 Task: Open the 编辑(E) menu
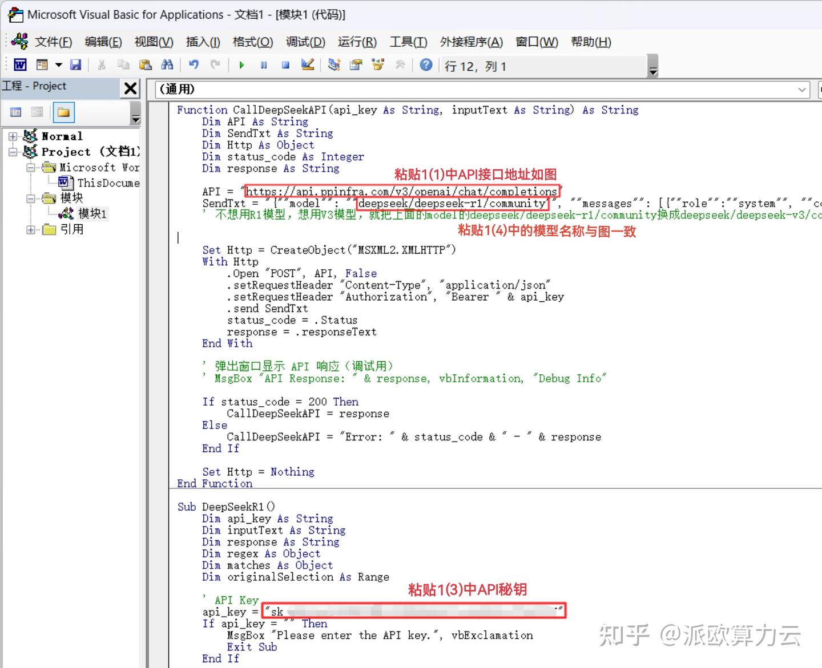point(103,42)
